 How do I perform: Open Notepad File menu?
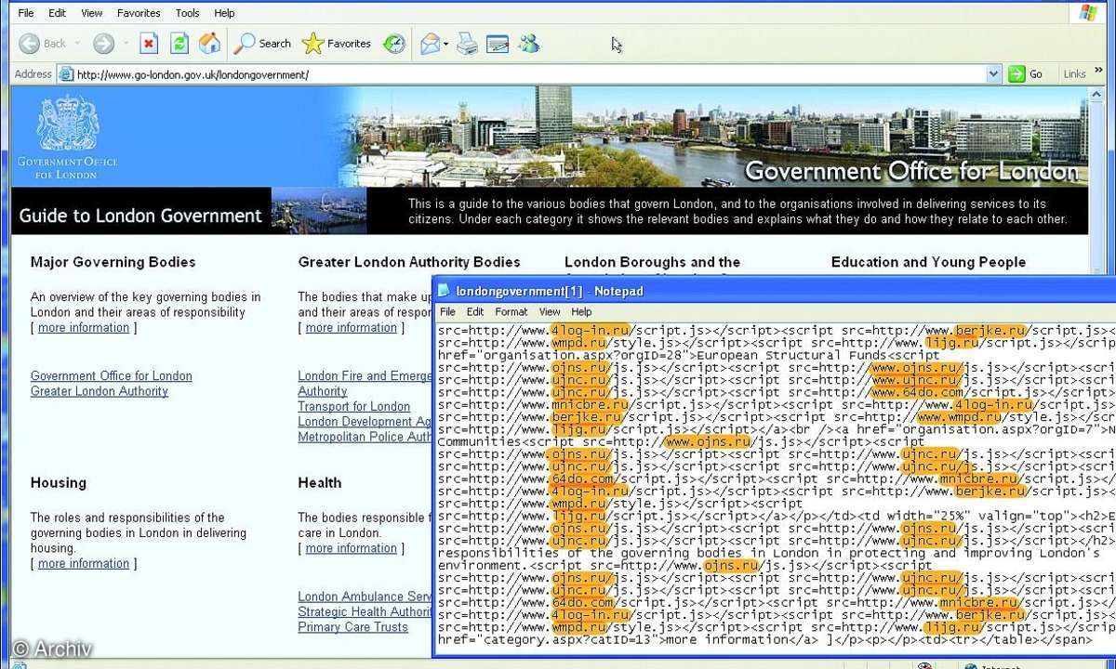tap(447, 312)
